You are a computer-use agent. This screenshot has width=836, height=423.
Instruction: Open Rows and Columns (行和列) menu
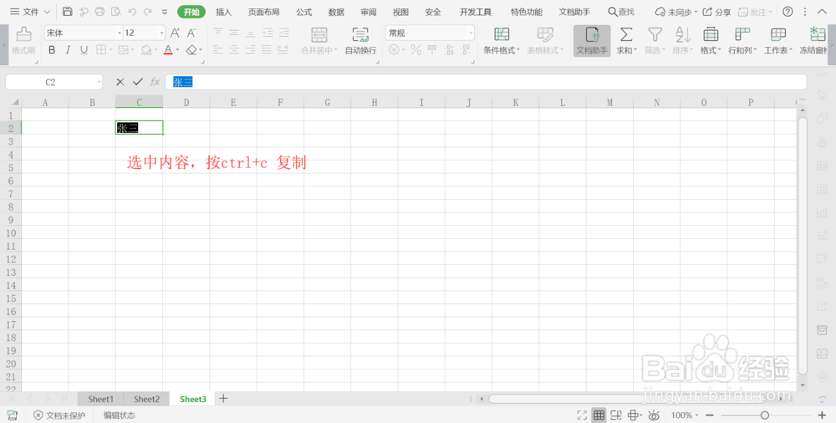pyautogui.click(x=742, y=41)
